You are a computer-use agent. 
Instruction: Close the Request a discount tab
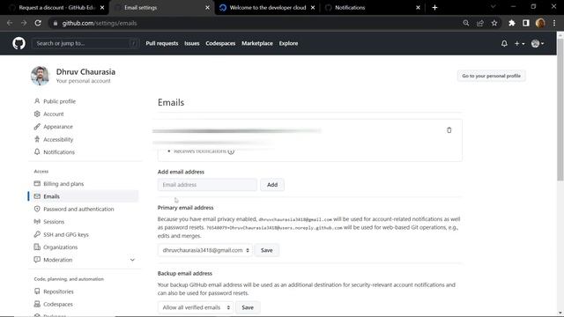coord(102,8)
